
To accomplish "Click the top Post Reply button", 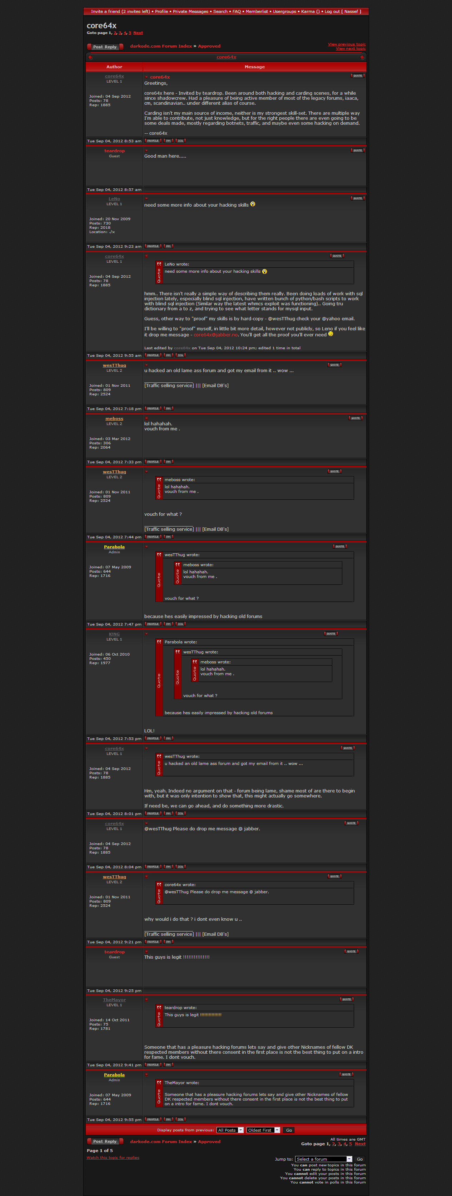I will [x=105, y=47].
